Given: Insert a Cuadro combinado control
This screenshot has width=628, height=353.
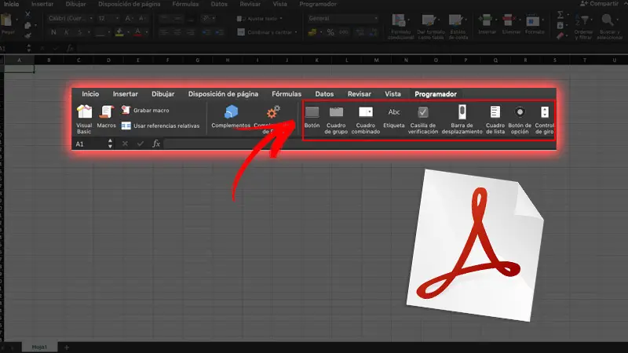Looking at the screenshot, I should tap(366, 120).
